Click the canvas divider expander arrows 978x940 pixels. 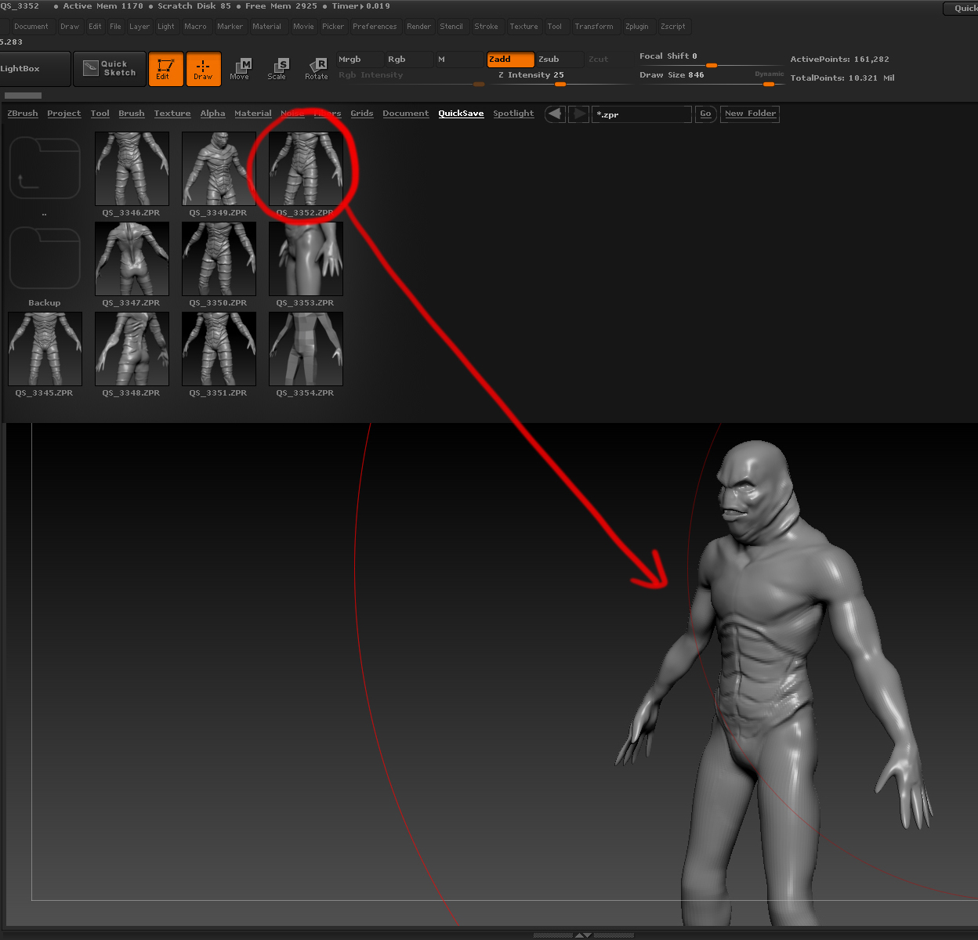(584, 935)
